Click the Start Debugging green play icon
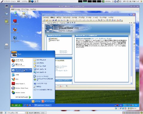The width and height of the screenshot is (143, 114). pos(91,20)
